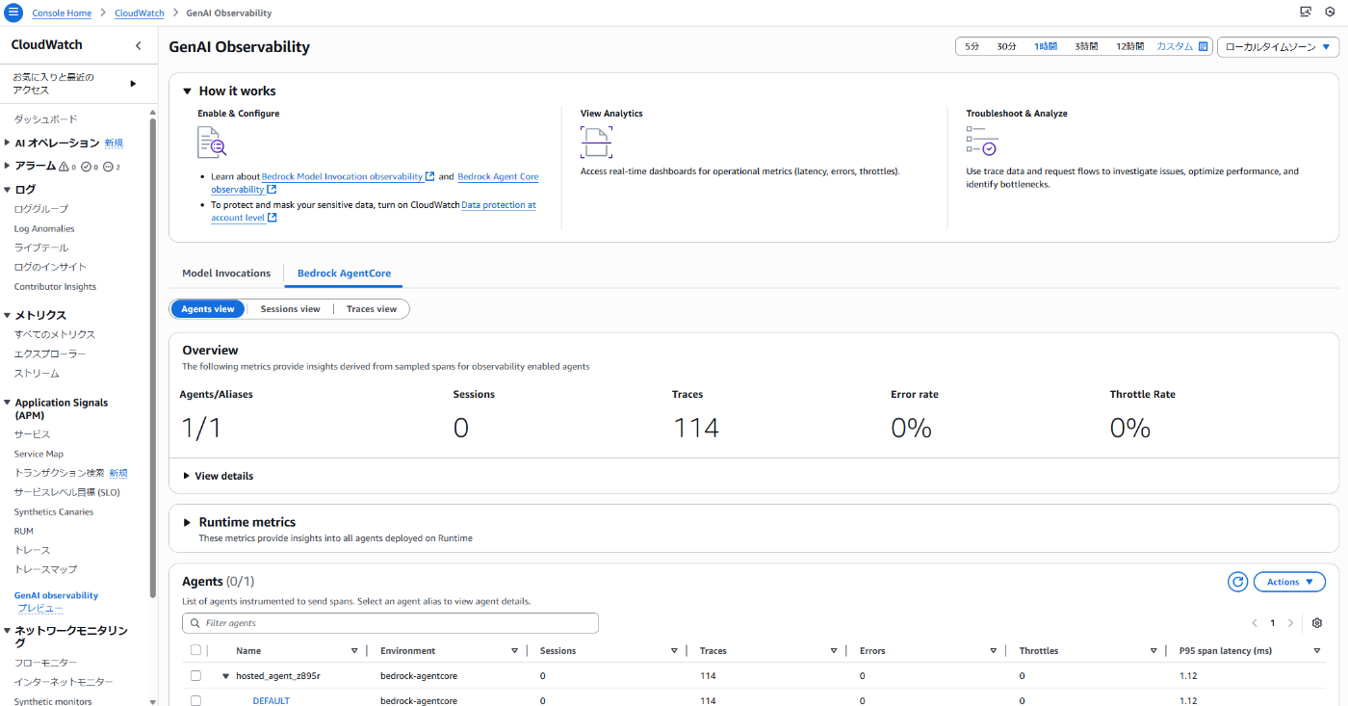Collapse the How it works section
The image size is (1348, 706).
click(188, 92)
